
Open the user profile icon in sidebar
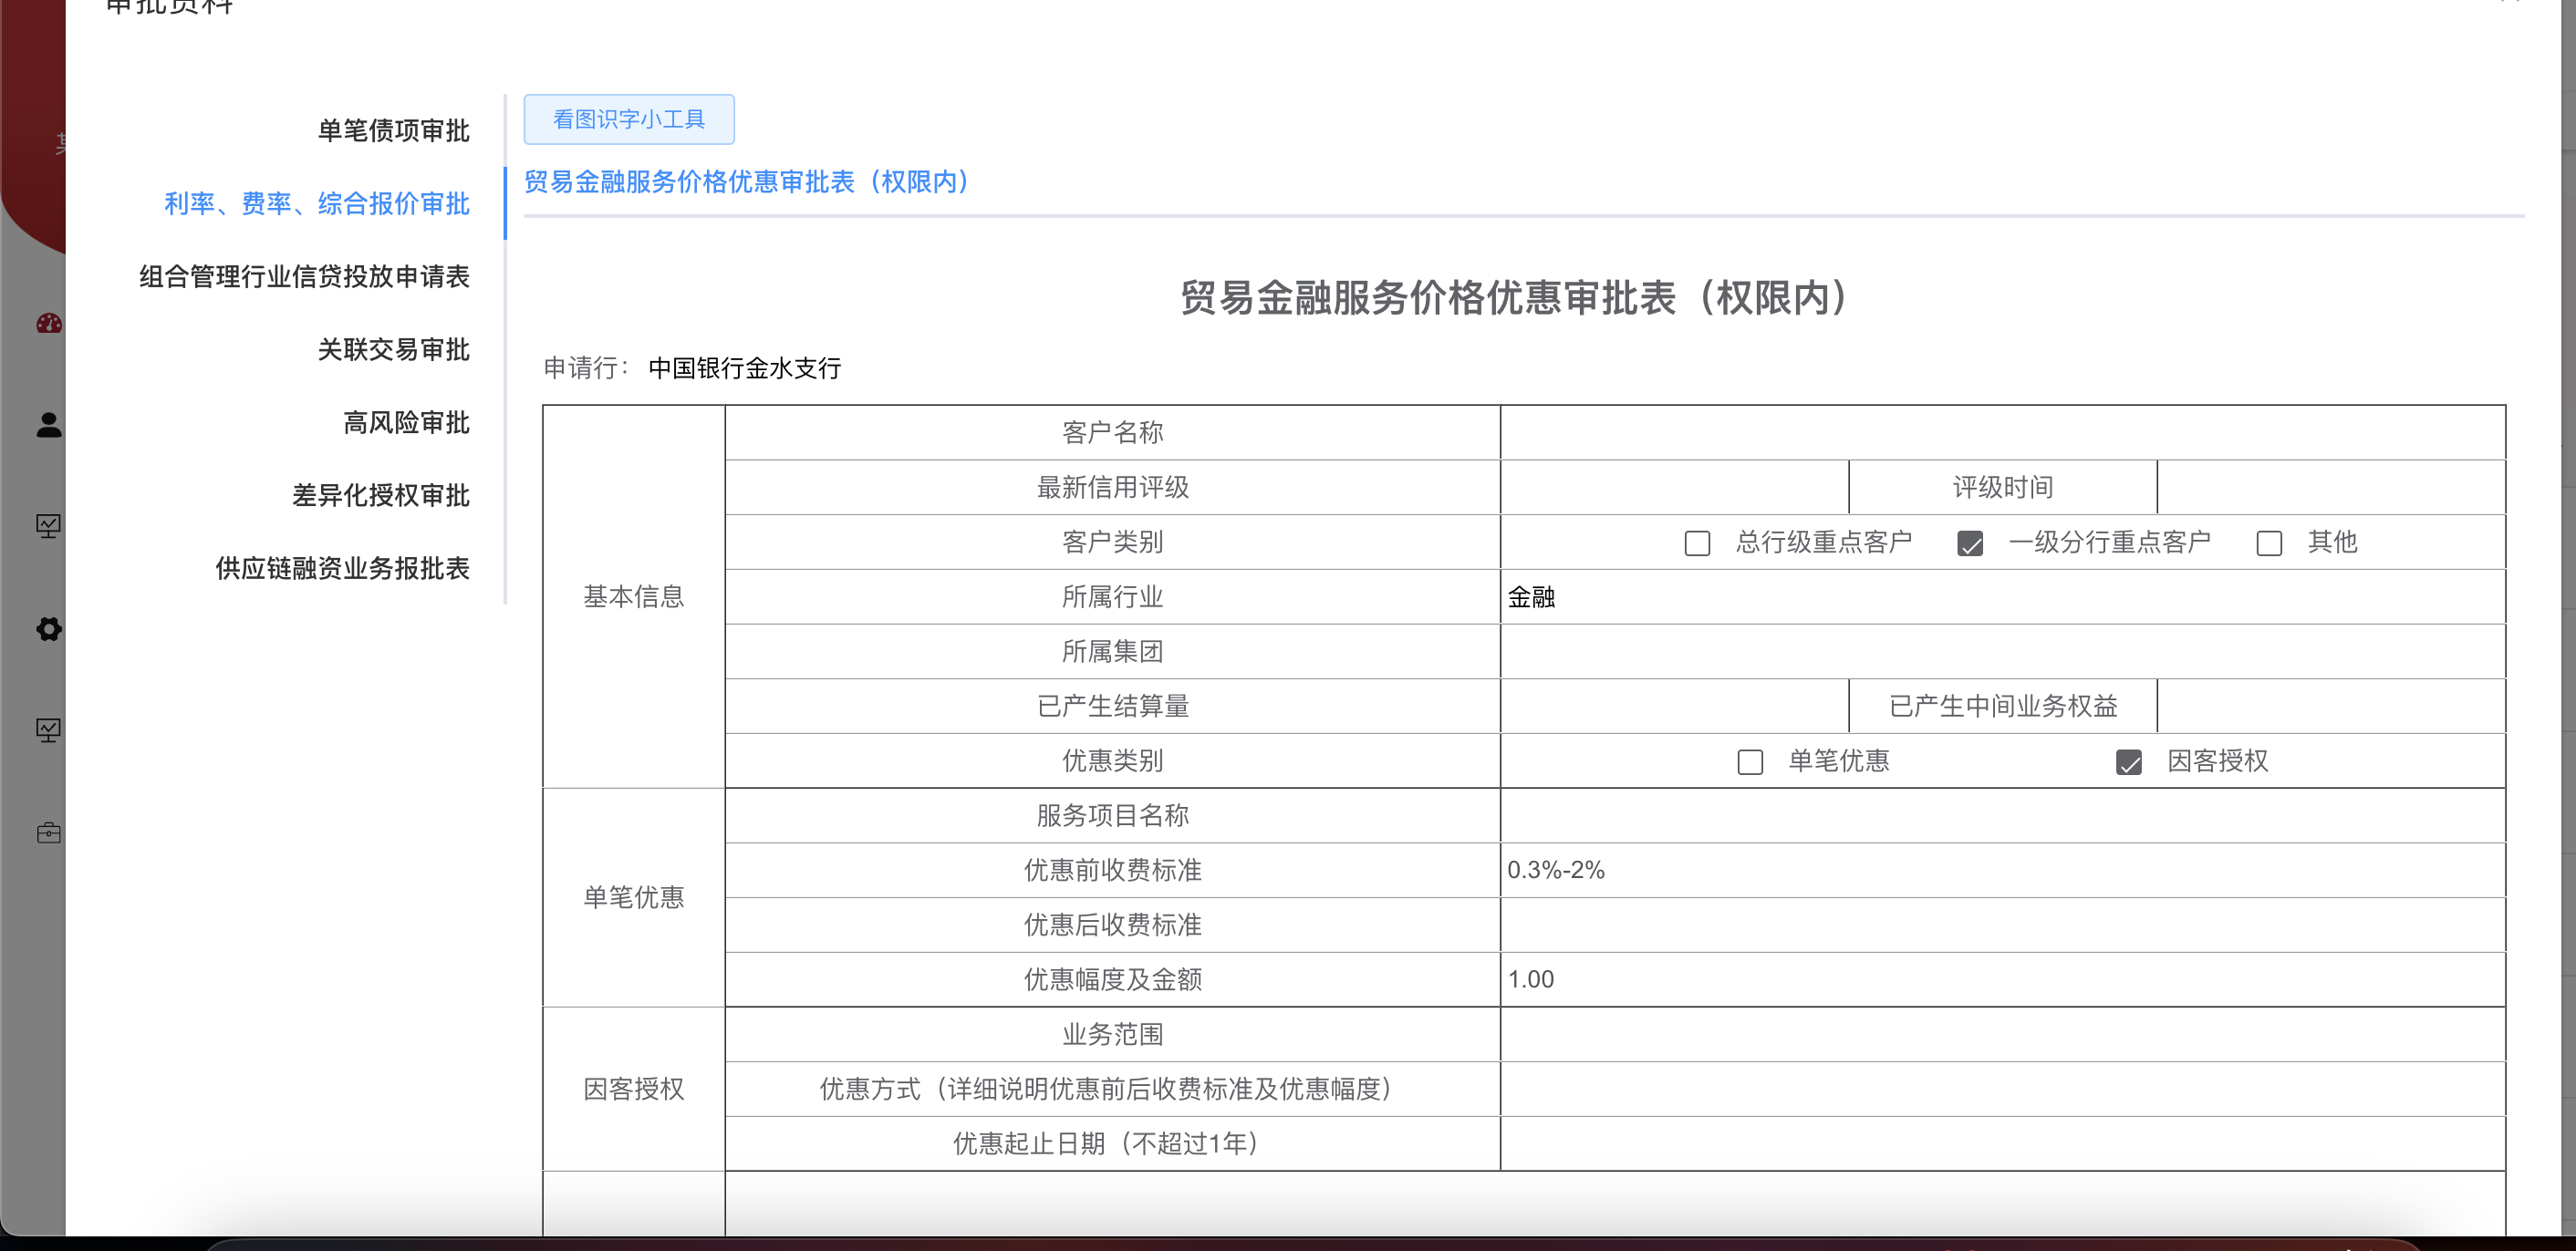click(x=49, y=425)
